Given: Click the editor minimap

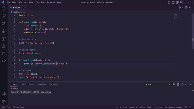Looking at the screenshot, I should click(x=177, y=16).
